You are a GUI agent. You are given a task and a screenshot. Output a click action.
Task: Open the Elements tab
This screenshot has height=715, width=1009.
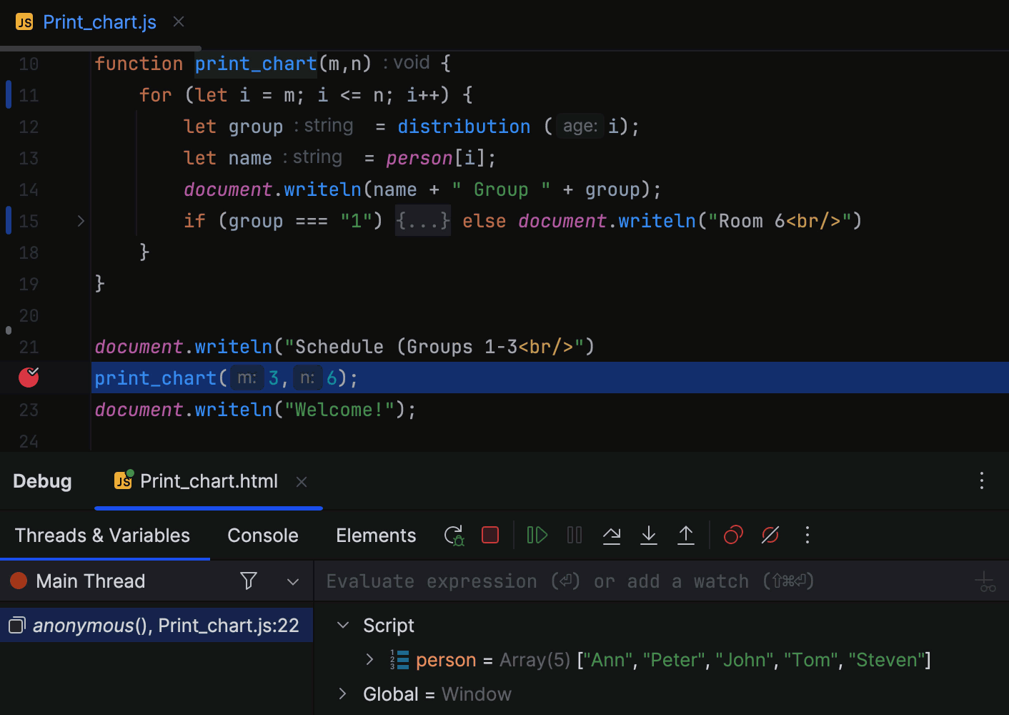(376, 535)
